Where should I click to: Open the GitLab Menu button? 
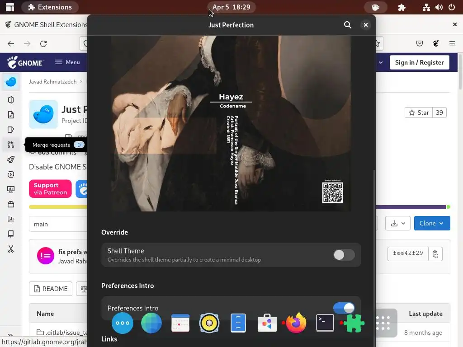click(x=67, y=62)
